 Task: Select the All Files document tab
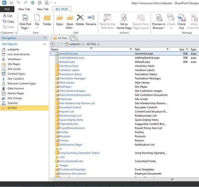(60, 38)
